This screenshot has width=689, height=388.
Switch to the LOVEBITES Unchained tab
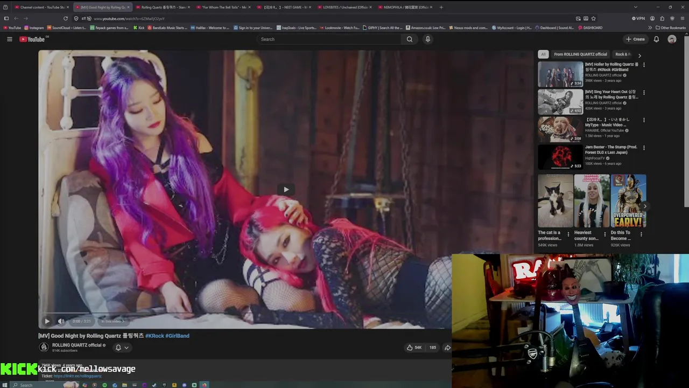[344, 7]
